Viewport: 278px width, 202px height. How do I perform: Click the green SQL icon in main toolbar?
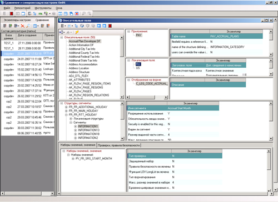pos(40,14)
